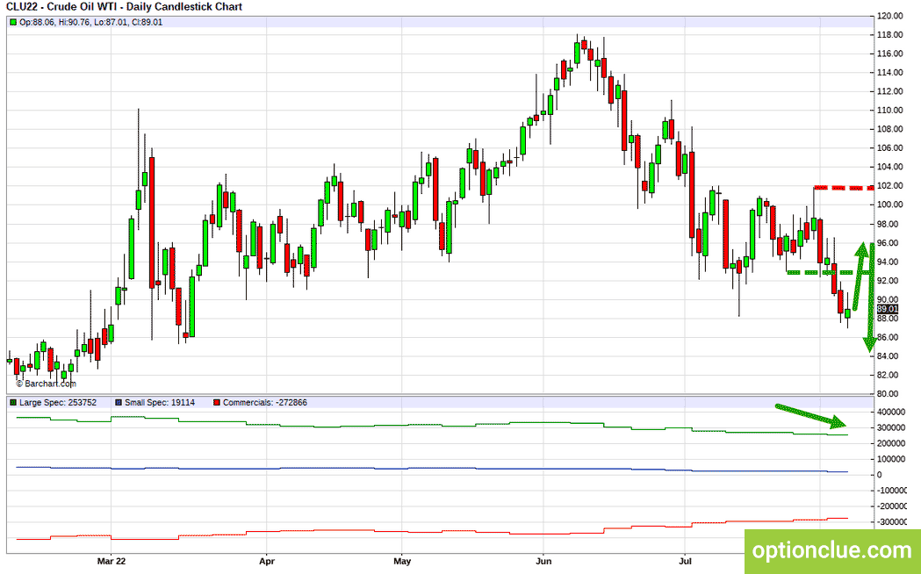This screenshot has height=574, width=921.
Task: Click the 120.00 price axis label
Action: 889,16
